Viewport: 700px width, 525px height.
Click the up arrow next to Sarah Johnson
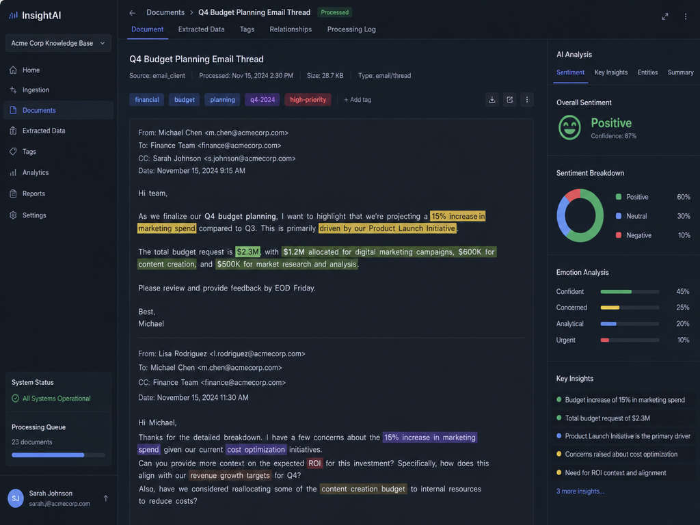click(106, 498)
